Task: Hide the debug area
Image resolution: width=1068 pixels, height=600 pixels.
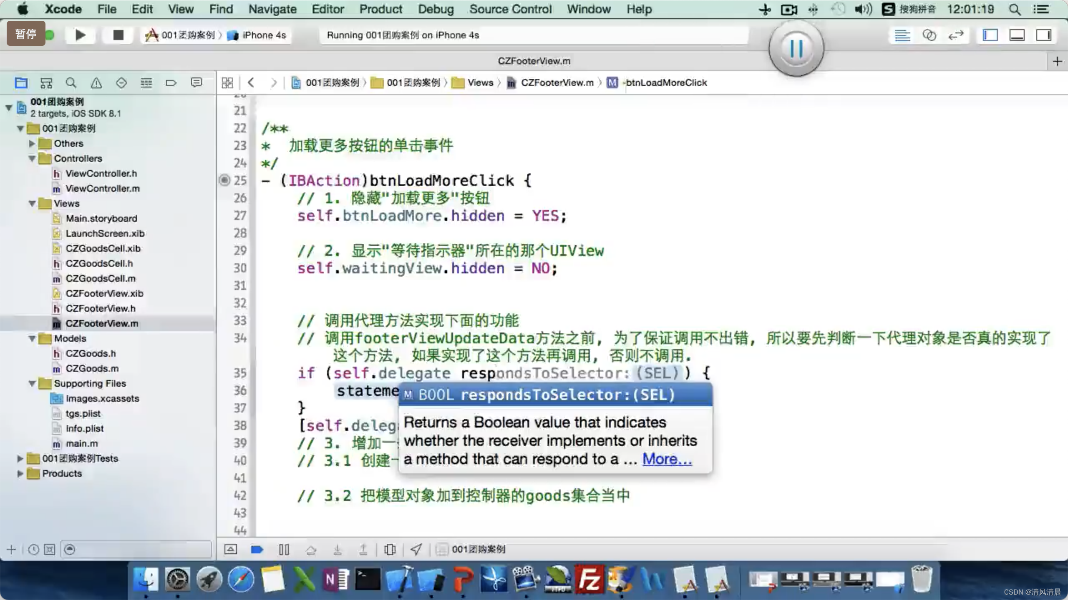Action: coord(230,549)
